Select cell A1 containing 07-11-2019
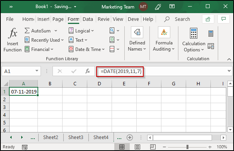The image size is (234, 151). 24,91
